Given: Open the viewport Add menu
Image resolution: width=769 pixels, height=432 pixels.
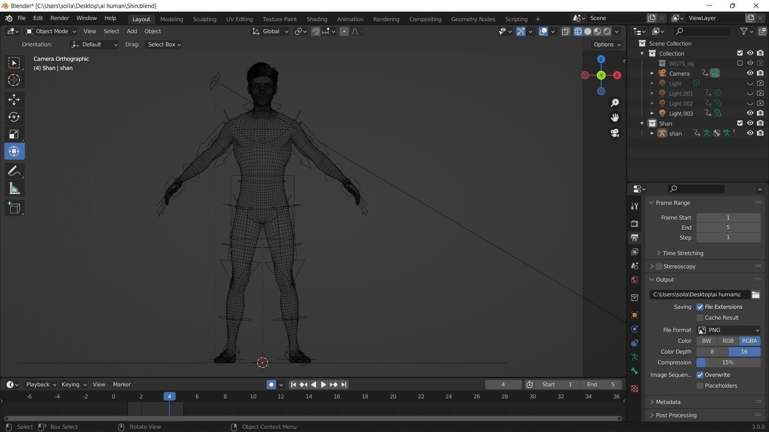Looking at the screenshot, I should pos(132,31).
